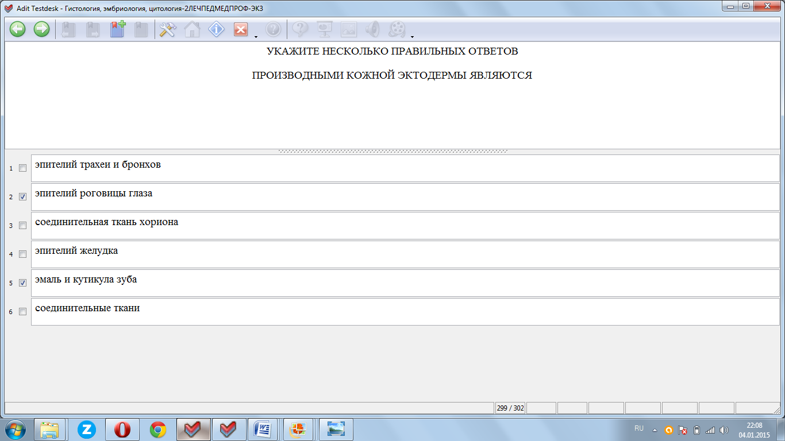Image resolution: width=785 pixels, height=441 pixels.
Task: Click the speech-bubble question hint icon
Action: pyautogui.click(x=301, y=29)
